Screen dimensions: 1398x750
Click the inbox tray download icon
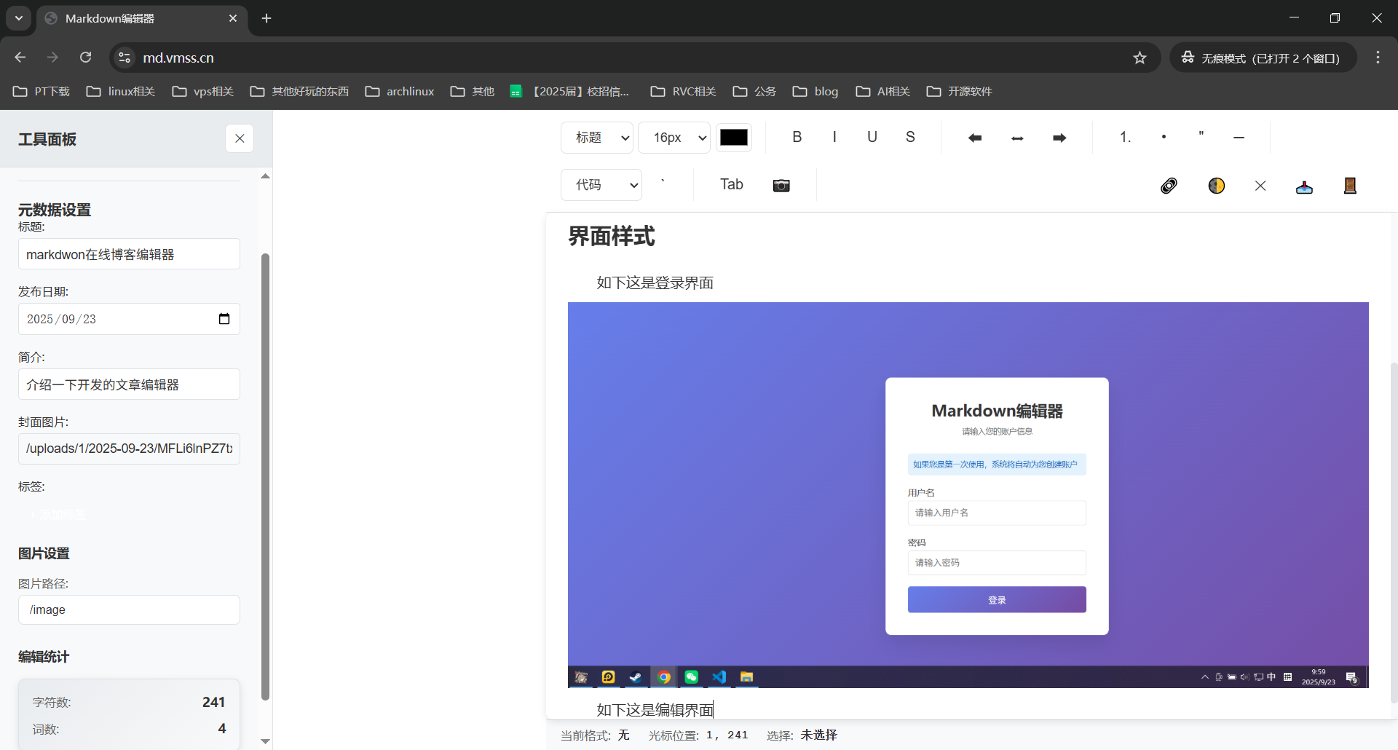point(1304,186)
